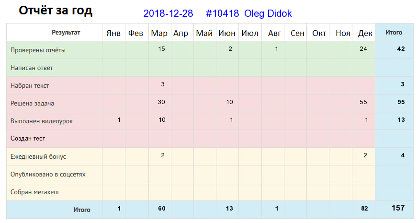Click the Июн month header
The height and width of the screenshot is (223, 417).
227,33
